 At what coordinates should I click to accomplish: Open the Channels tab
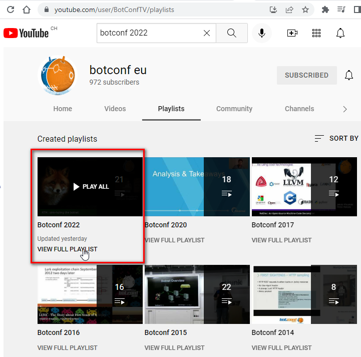(299, 109)
